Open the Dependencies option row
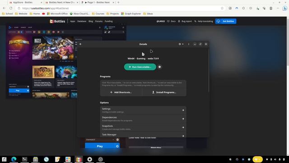Viewport: 289px width, 163px height. click(143, 119)
